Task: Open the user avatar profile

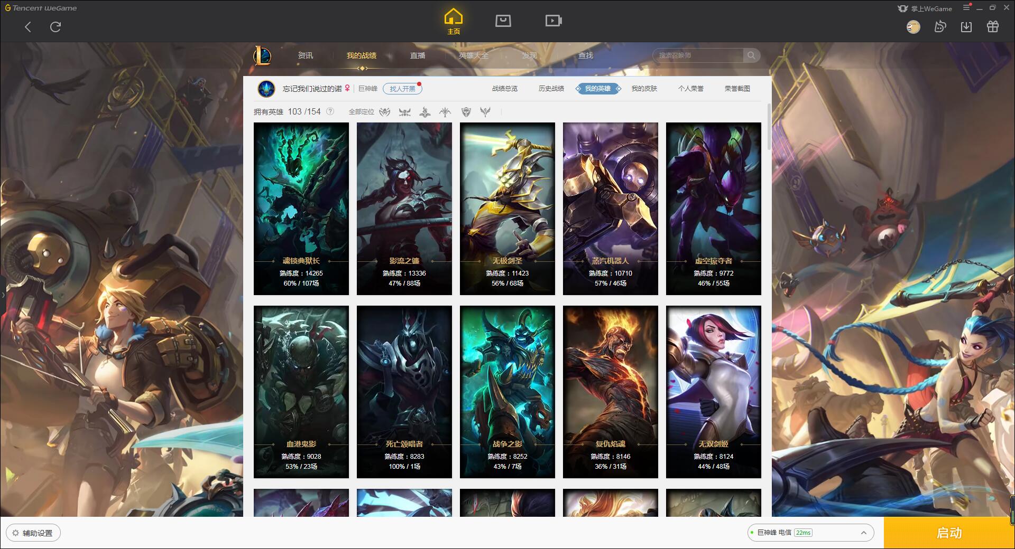Action: [914, 27]
